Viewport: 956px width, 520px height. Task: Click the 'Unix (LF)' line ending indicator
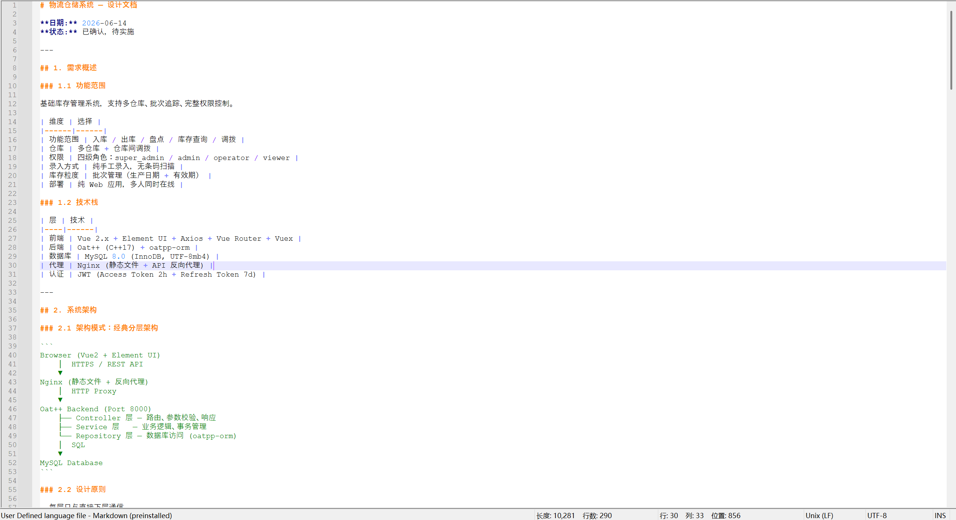[x=819, y=516]
